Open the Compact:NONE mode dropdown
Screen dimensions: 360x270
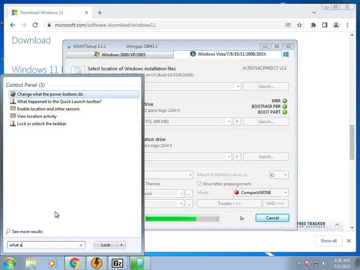click(x=261, y=192)
